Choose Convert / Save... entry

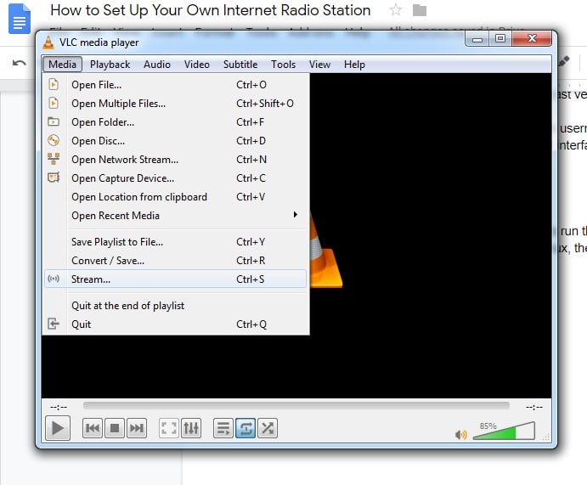[x=175, y=261]
